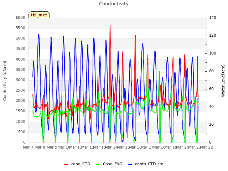Image resolution: width=228 pixels, height=171 pixels.
Task: Toggle the Cond_EXO legend entry
Action: (x=109, y=164)
